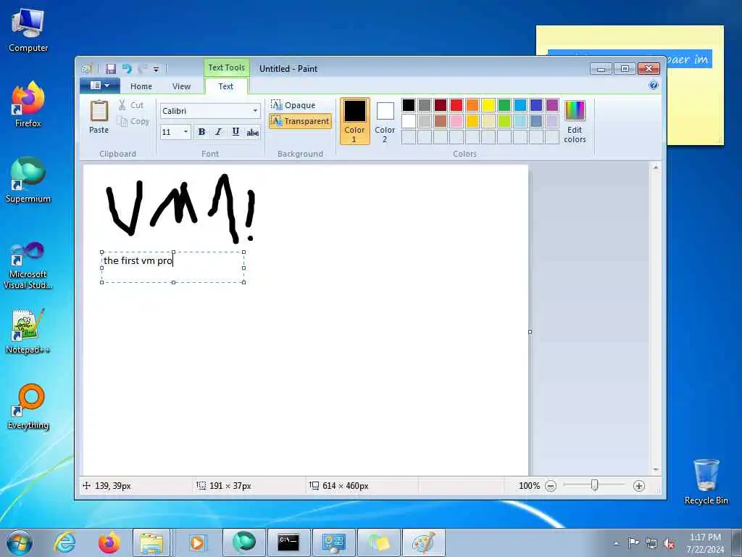Viewport: 742px width, 557px height.
Task: Click the Firefox desktop shortcut
Action: pos(28,104)
